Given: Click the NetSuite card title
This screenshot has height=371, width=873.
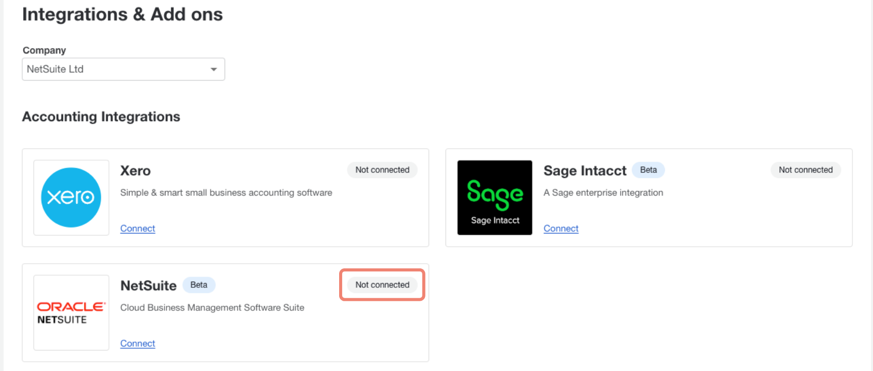Looking at the screenshot, I should 148,285.
